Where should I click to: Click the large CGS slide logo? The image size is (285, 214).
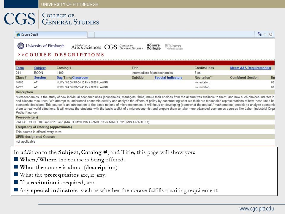click(x=20, y=19)
